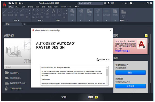Select the Rectangle draw tool
155x102 pixels.
click(27, 10)
